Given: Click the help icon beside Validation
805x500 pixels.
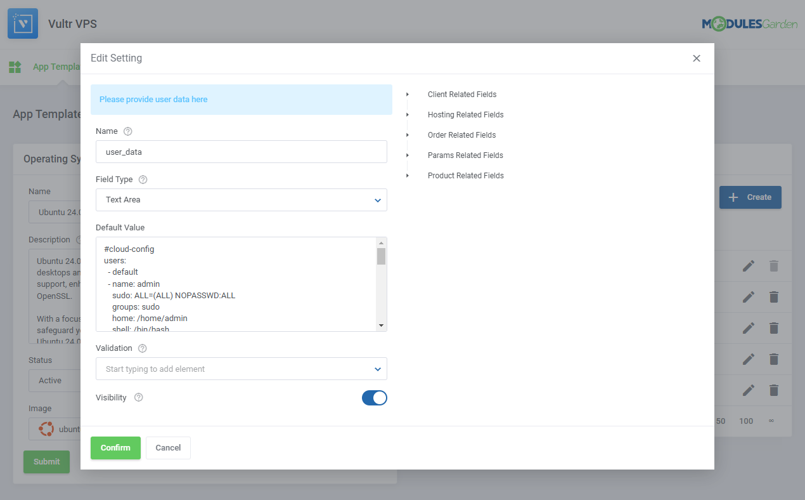Looking at the screenshot, I should pyautogui.click(x=141, y=348).
